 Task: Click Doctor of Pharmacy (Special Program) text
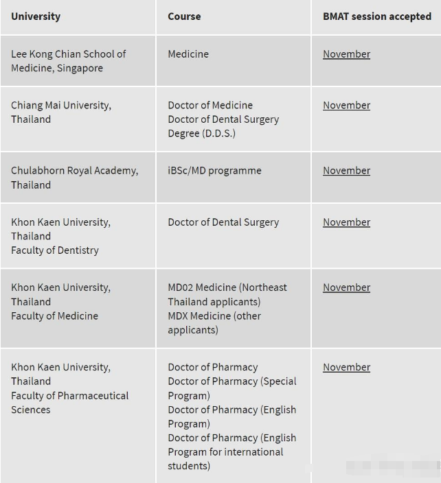[x=232, y=388]
